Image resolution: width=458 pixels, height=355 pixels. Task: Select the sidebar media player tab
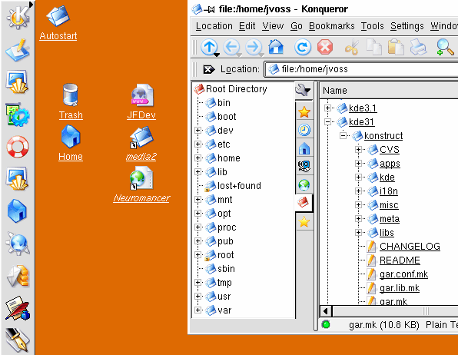304,166
